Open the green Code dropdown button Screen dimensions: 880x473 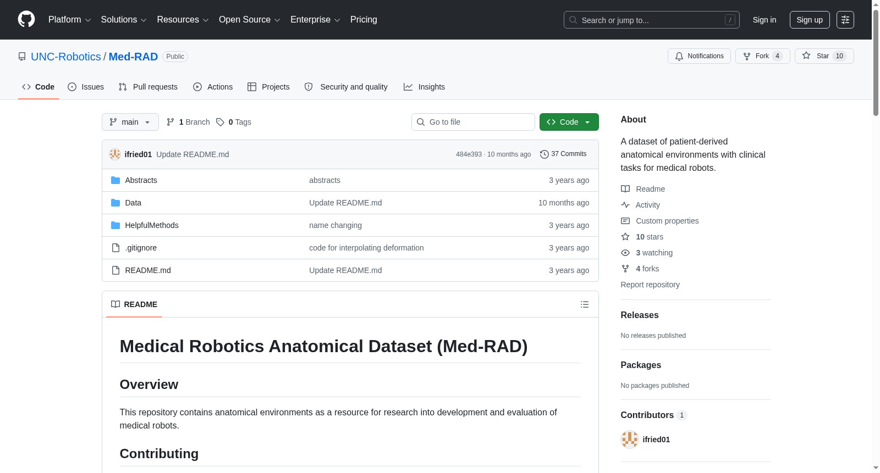click(569, 122)
